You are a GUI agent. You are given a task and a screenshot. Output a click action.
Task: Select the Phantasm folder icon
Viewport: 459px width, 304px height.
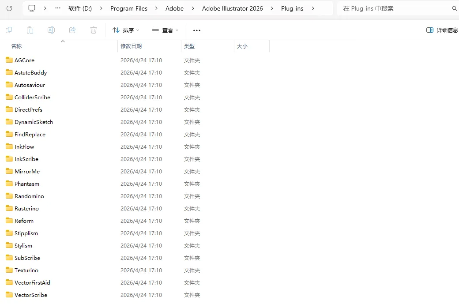(9, 184)
